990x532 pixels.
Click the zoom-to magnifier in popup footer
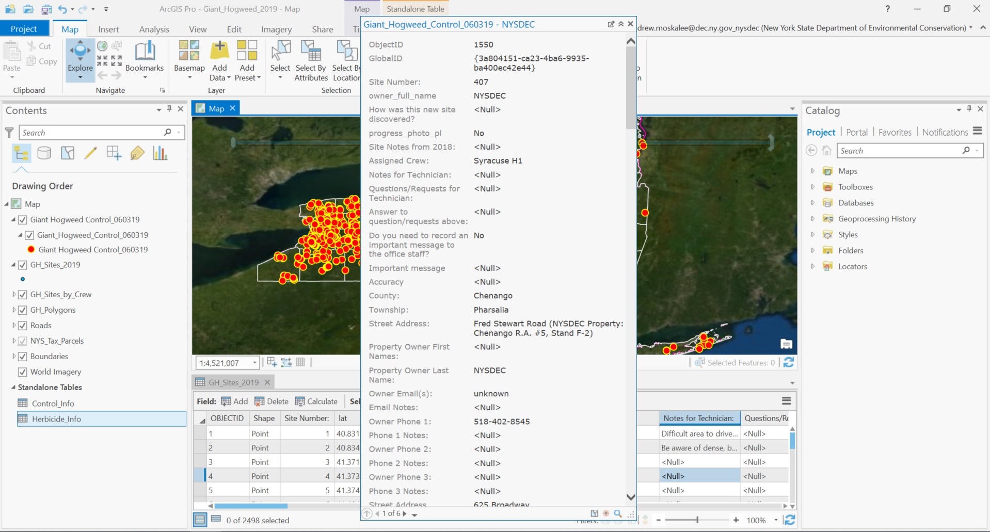[618, 513]
